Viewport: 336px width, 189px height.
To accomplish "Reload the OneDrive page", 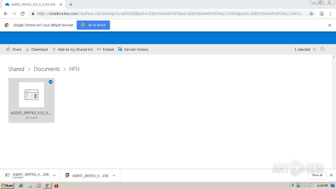I will [x=23, y=14].
